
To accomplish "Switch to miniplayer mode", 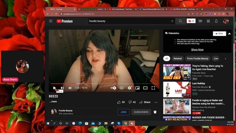I will point(138,88).
